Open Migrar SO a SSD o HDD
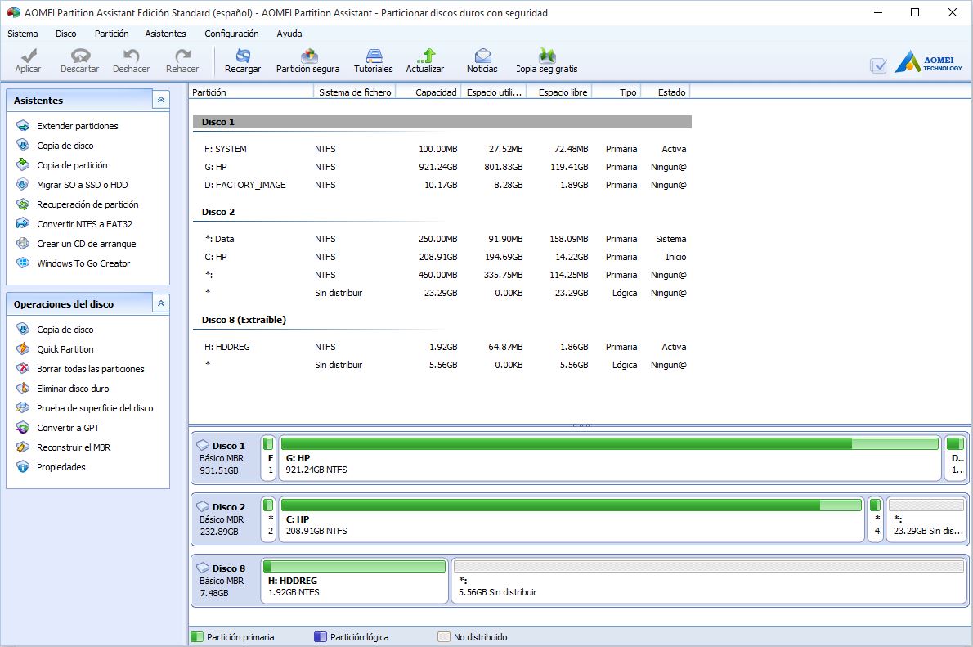 tap(82, 185)
